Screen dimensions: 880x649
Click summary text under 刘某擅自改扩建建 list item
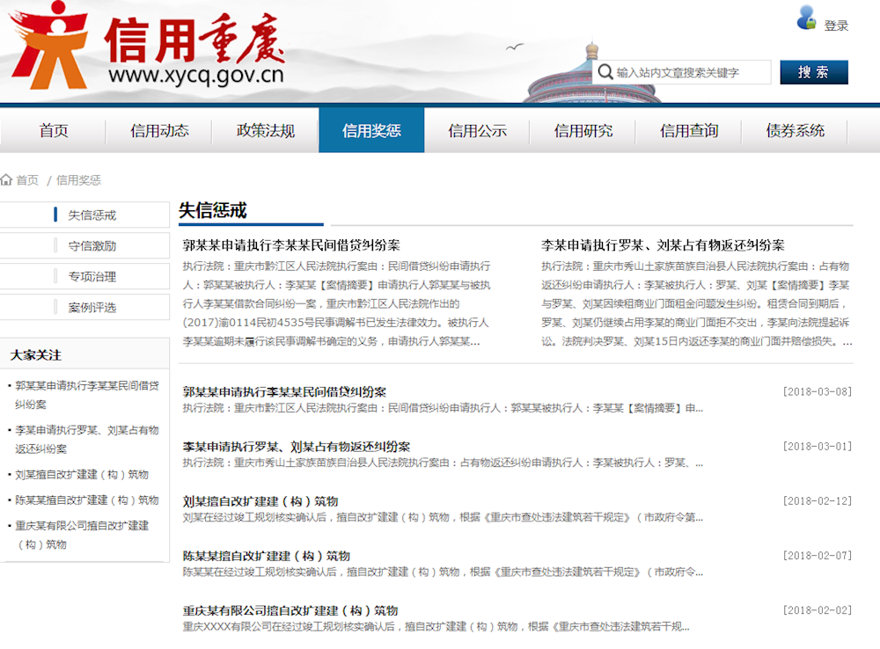(443, 517)
